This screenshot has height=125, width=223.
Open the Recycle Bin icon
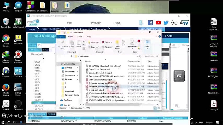[x=6, y=23]
